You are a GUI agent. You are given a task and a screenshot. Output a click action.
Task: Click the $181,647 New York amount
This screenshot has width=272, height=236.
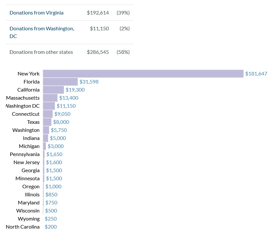coord(256,74)
